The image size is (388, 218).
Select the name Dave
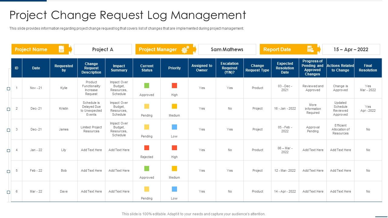click(64, 191)
